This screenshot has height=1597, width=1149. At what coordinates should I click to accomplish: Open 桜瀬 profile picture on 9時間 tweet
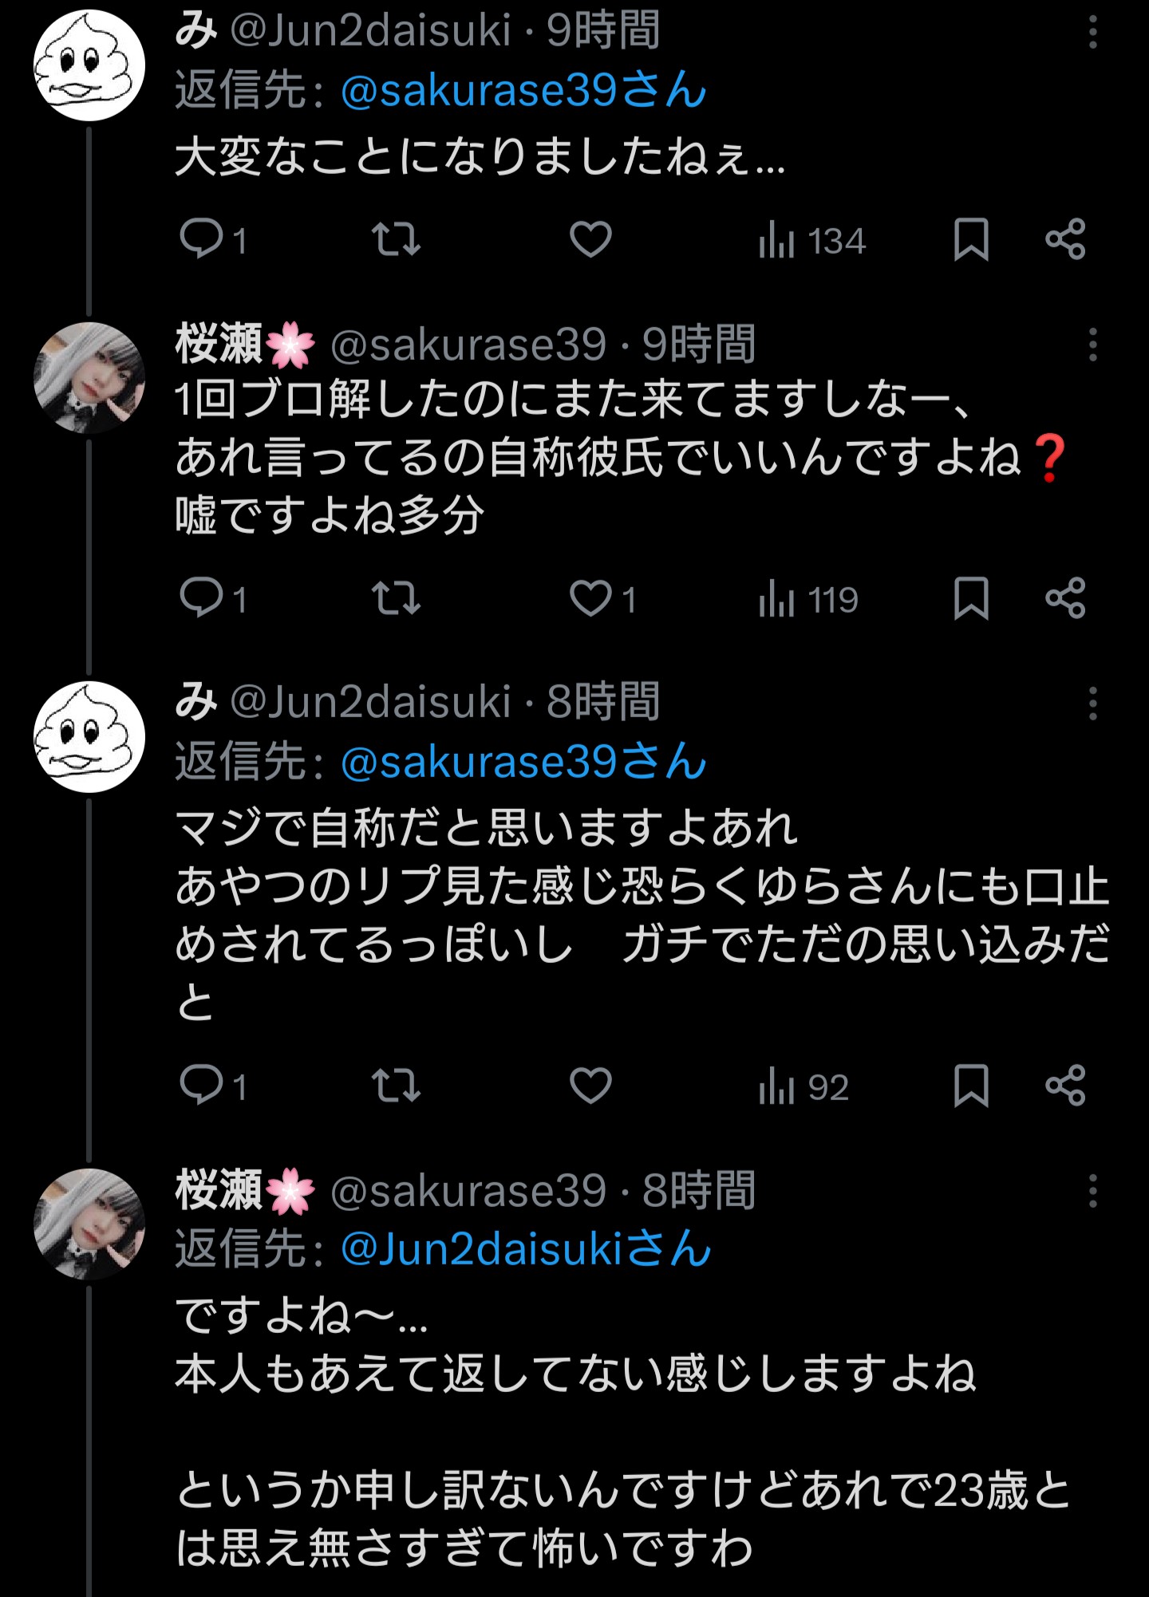tap(89, 377)
